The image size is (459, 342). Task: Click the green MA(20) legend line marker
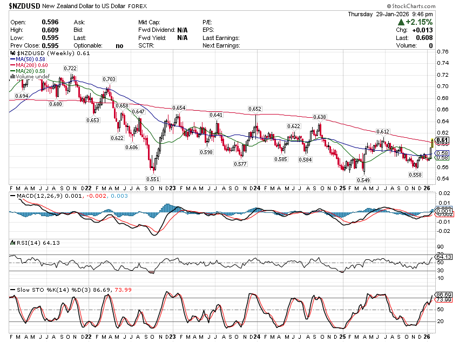[12, 71]
